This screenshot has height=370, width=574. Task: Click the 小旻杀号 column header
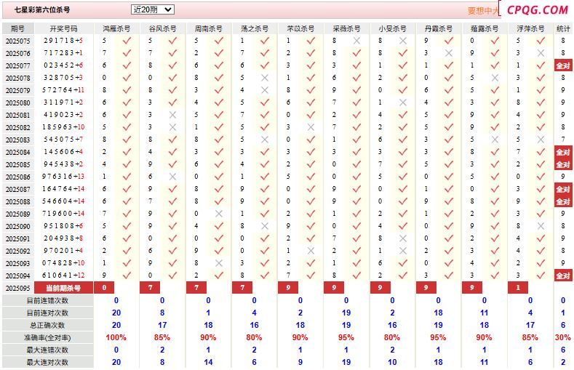pyautogui.click(x=392, y=28)
